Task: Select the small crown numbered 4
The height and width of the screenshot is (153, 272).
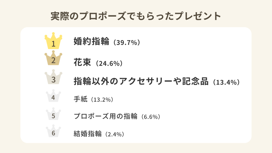Action: pyautogui.click(x=53, y=97)
